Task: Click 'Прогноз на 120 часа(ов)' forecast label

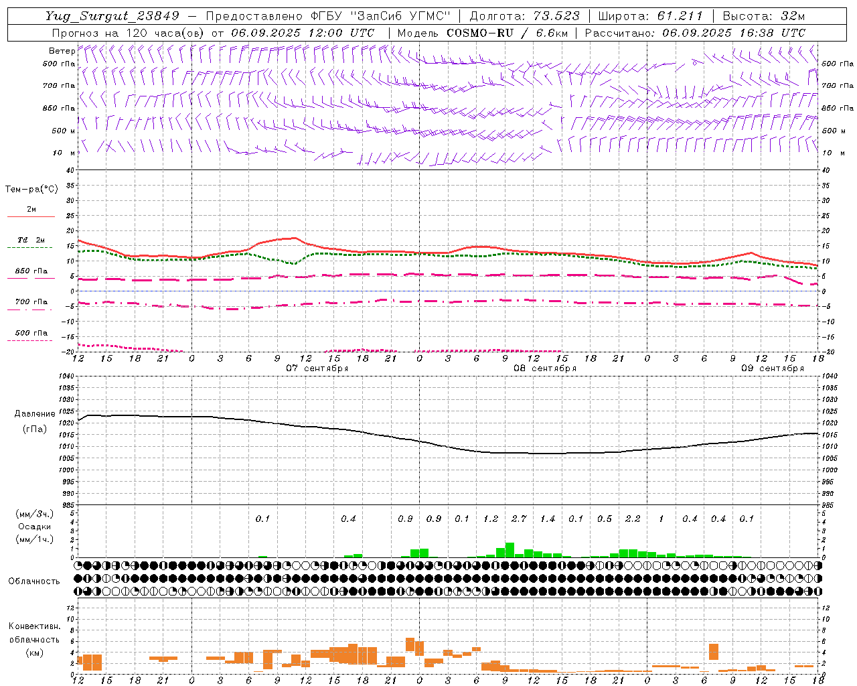Action: 129,33
